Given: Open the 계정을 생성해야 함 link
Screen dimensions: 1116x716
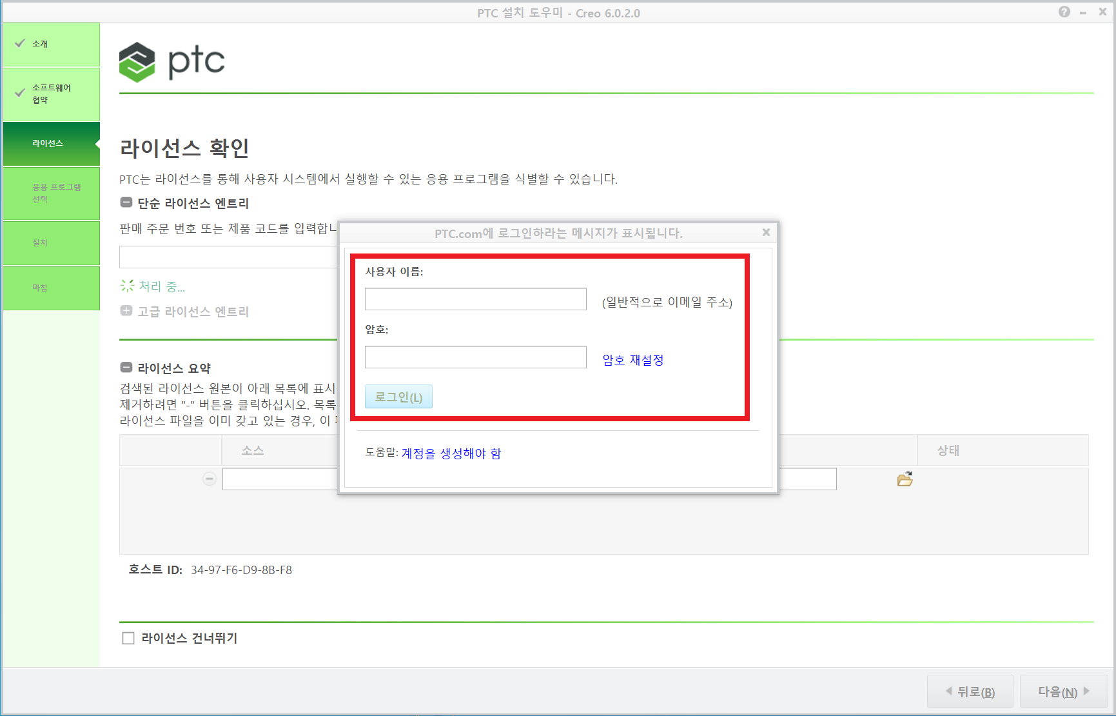Looking at the screenshot, I should [x=451, y=453].
